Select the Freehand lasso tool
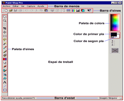This screenshot has width=124, height=101. point(5,40)
